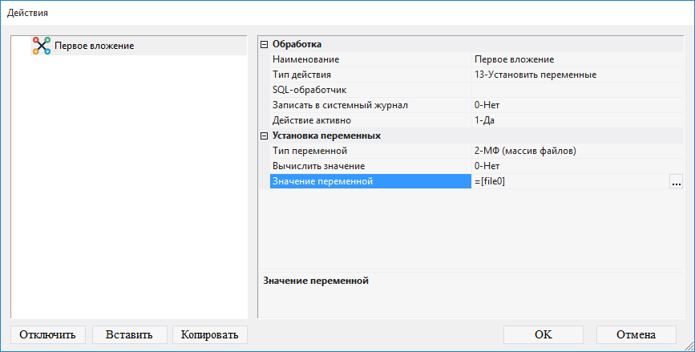Cancel the dialog with Отмена

pos(636,334)
